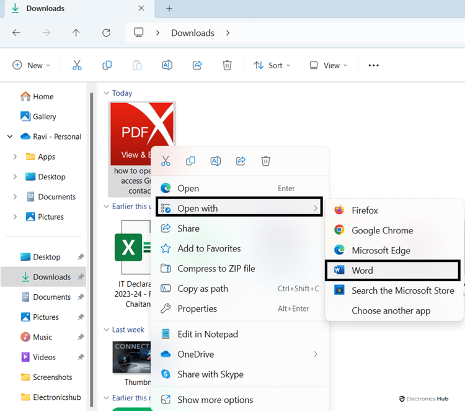This screenshot has width=465, height=411.
Task: Click the Rename icon in the main toolbar
Action: point(167,65)
